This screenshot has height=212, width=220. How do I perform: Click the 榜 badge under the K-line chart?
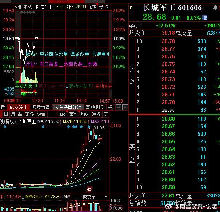click(x=89, y=190)
